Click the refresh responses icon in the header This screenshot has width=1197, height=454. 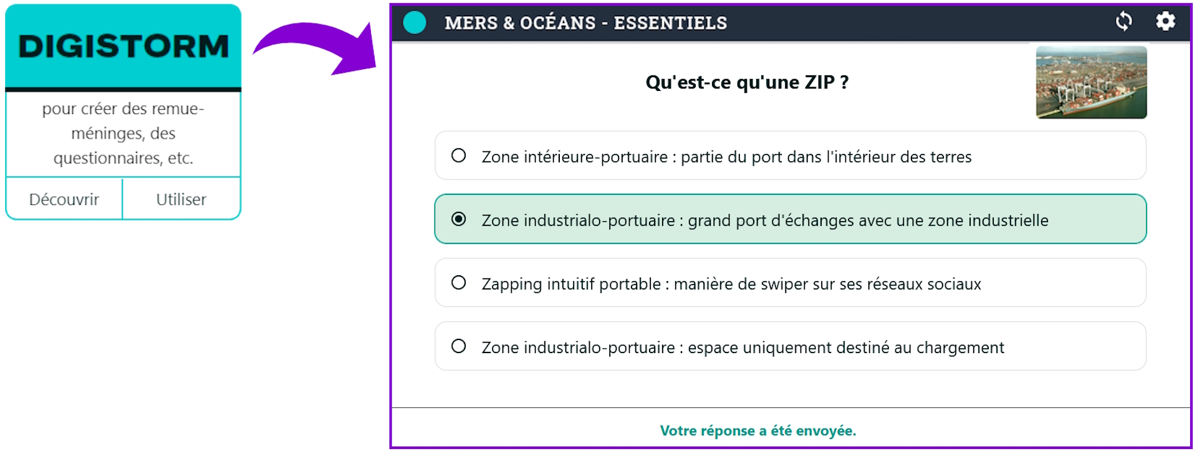click(1124, 22)
